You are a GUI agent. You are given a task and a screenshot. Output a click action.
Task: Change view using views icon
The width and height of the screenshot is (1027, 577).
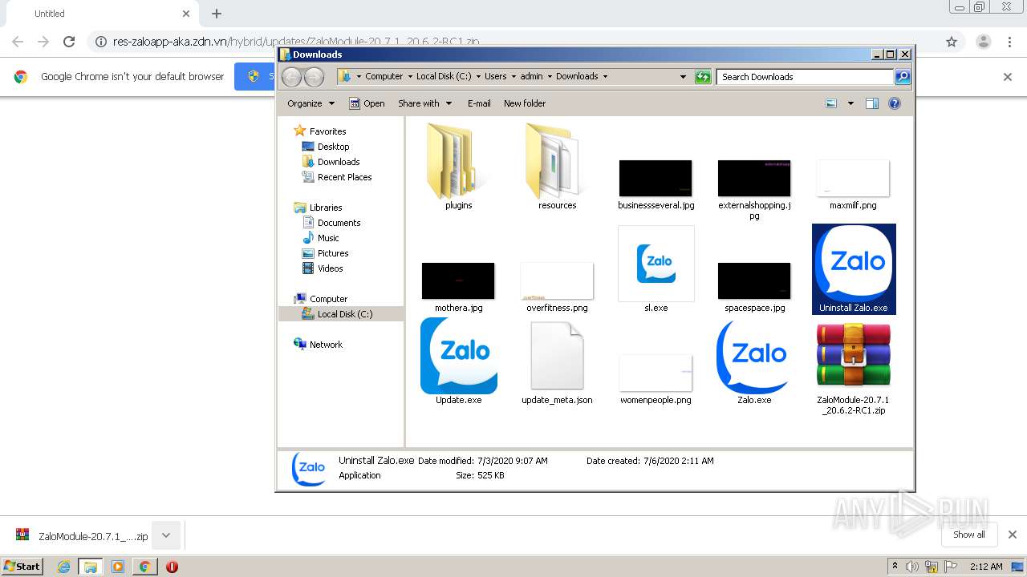pos(831,103)
